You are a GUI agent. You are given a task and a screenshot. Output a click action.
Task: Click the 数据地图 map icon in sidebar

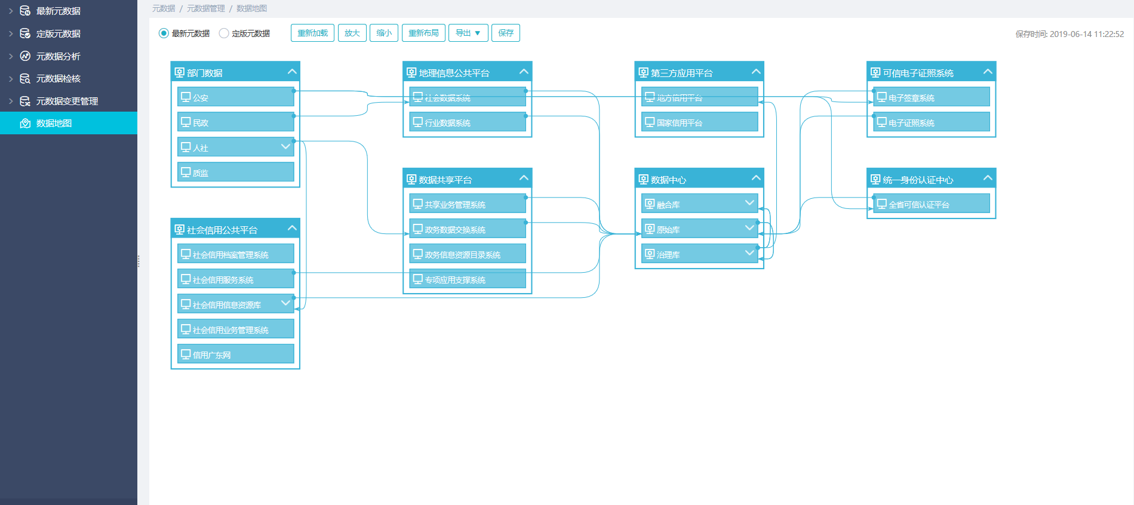[x=25, y=124]
